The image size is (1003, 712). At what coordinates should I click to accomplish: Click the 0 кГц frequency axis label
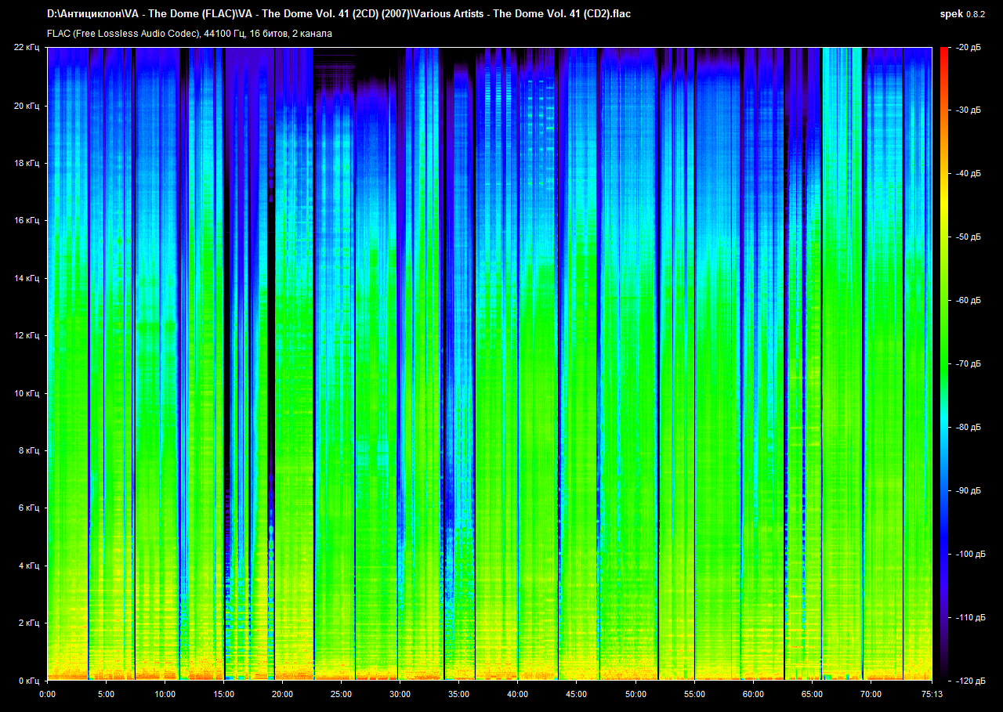point(29,681)
